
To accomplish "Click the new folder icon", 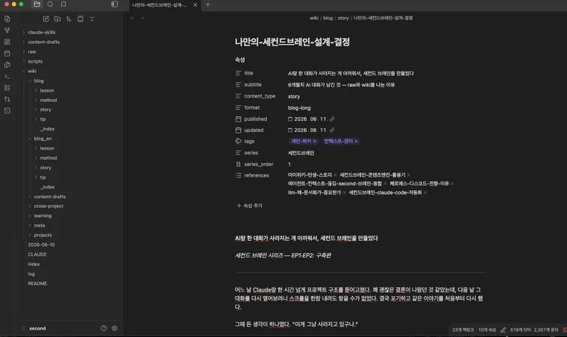I will 57,19.
